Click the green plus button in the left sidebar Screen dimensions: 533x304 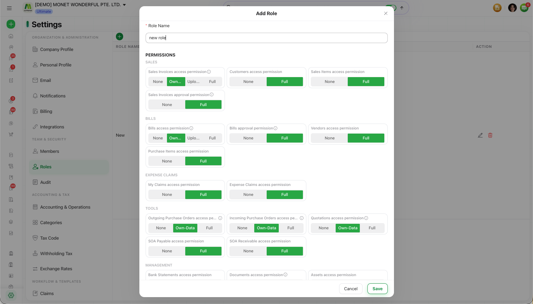[11, 24]
